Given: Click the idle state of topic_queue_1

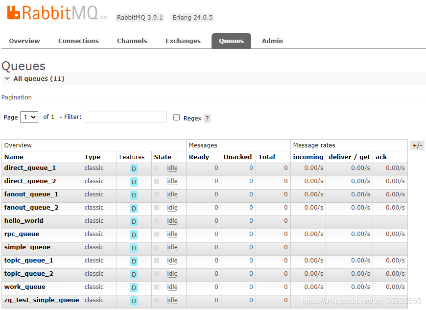Looking at the screenshot, I should point(172,261).
